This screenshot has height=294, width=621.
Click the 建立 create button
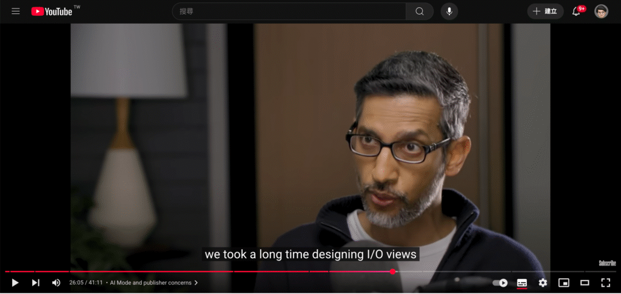[545, 12]
